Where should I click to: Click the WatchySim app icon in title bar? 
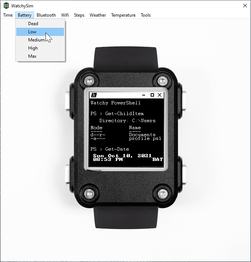tap(6, 6)
